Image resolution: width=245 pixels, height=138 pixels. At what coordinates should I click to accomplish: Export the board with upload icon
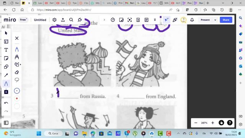pos(63,20)
